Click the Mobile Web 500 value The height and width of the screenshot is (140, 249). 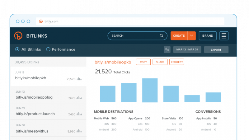click(x=114, y=119)
